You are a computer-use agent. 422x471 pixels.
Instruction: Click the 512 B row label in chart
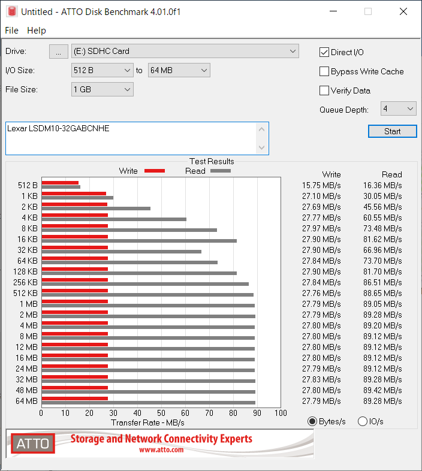[28, 185]
